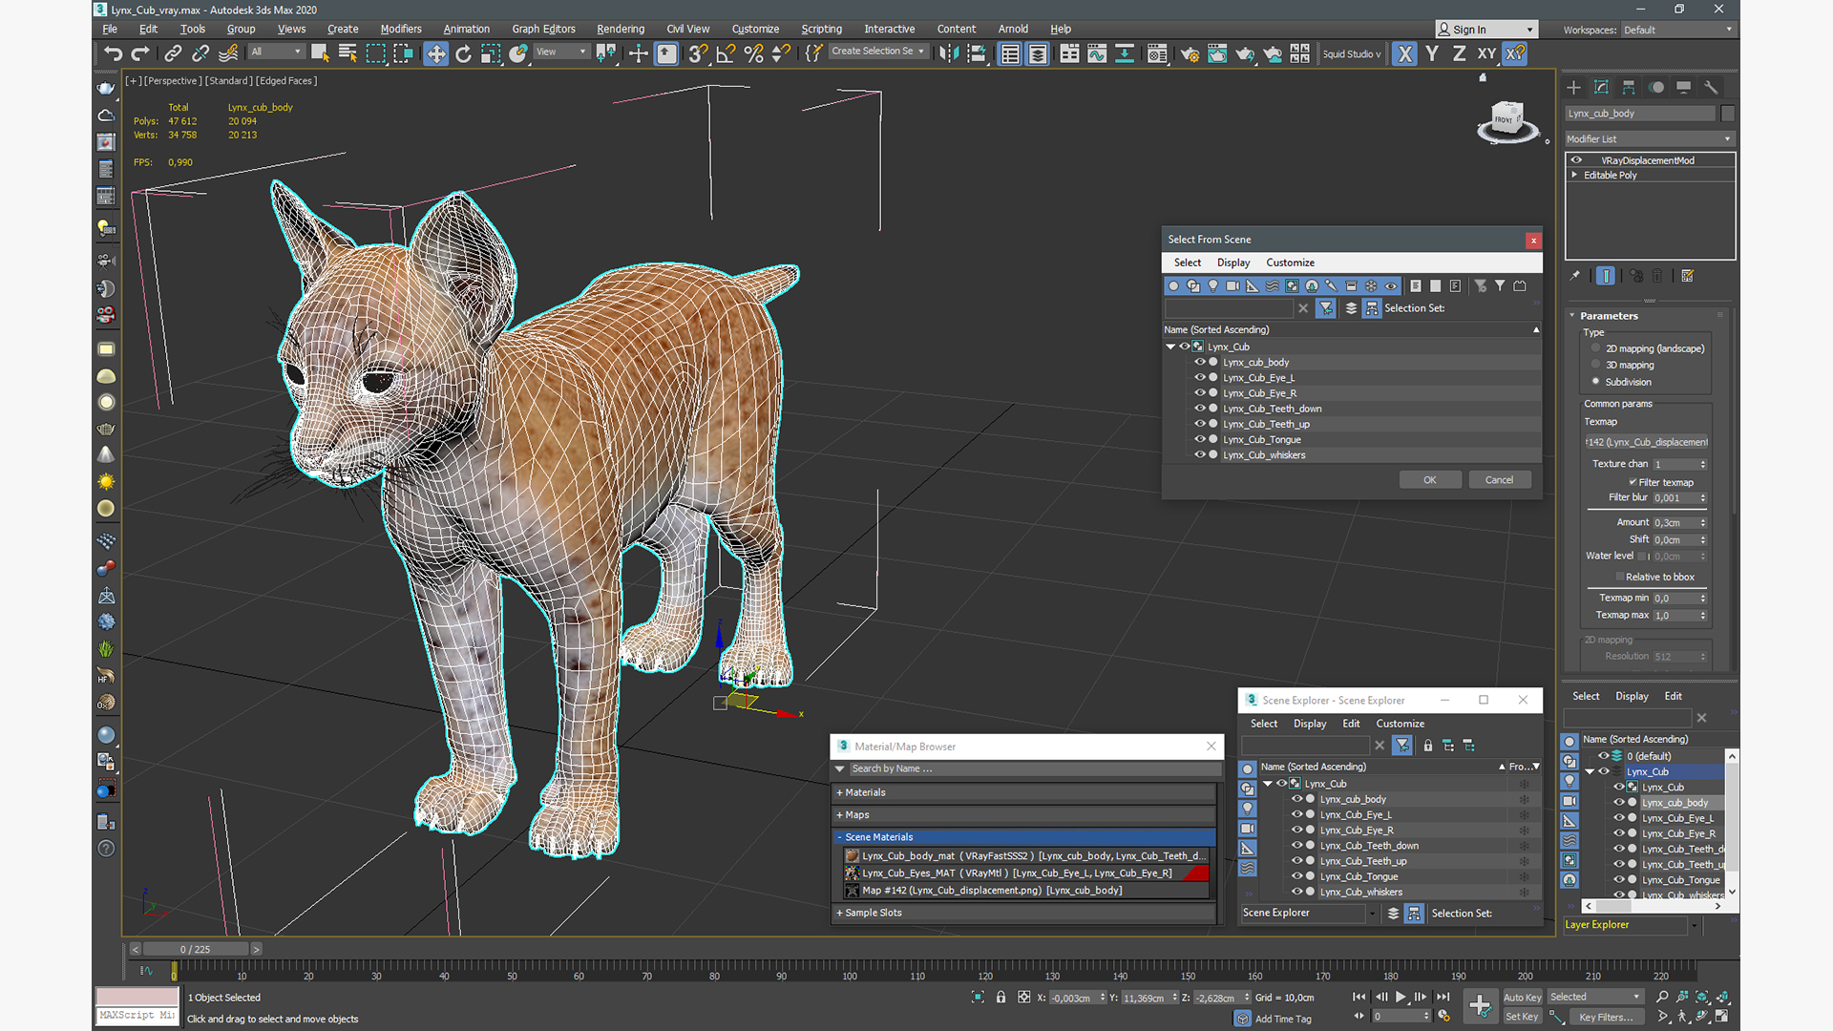This screenshot has width=1833, height=1031.
Task: Click the Amount value spinner arrows
Action: 1703,522
